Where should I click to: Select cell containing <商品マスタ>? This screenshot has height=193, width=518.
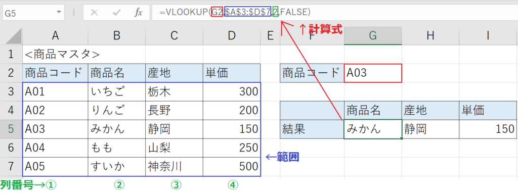click(x=55, y=55)
